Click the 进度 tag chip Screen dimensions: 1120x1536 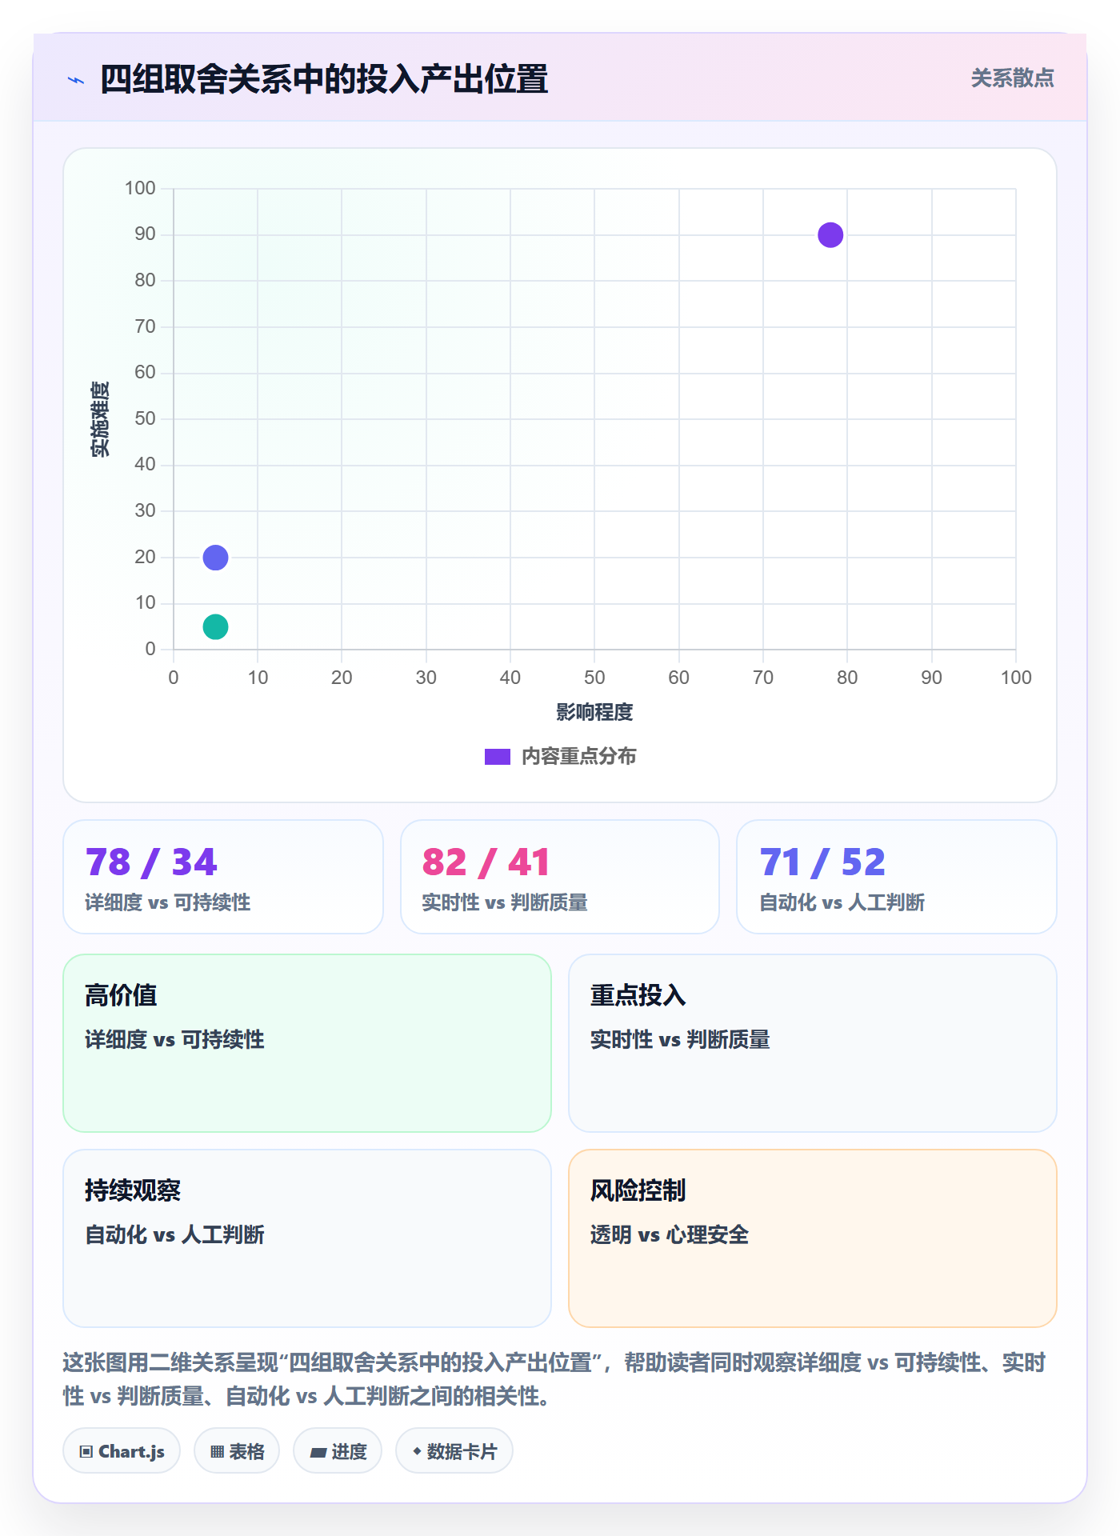[x=338, y=1451]
